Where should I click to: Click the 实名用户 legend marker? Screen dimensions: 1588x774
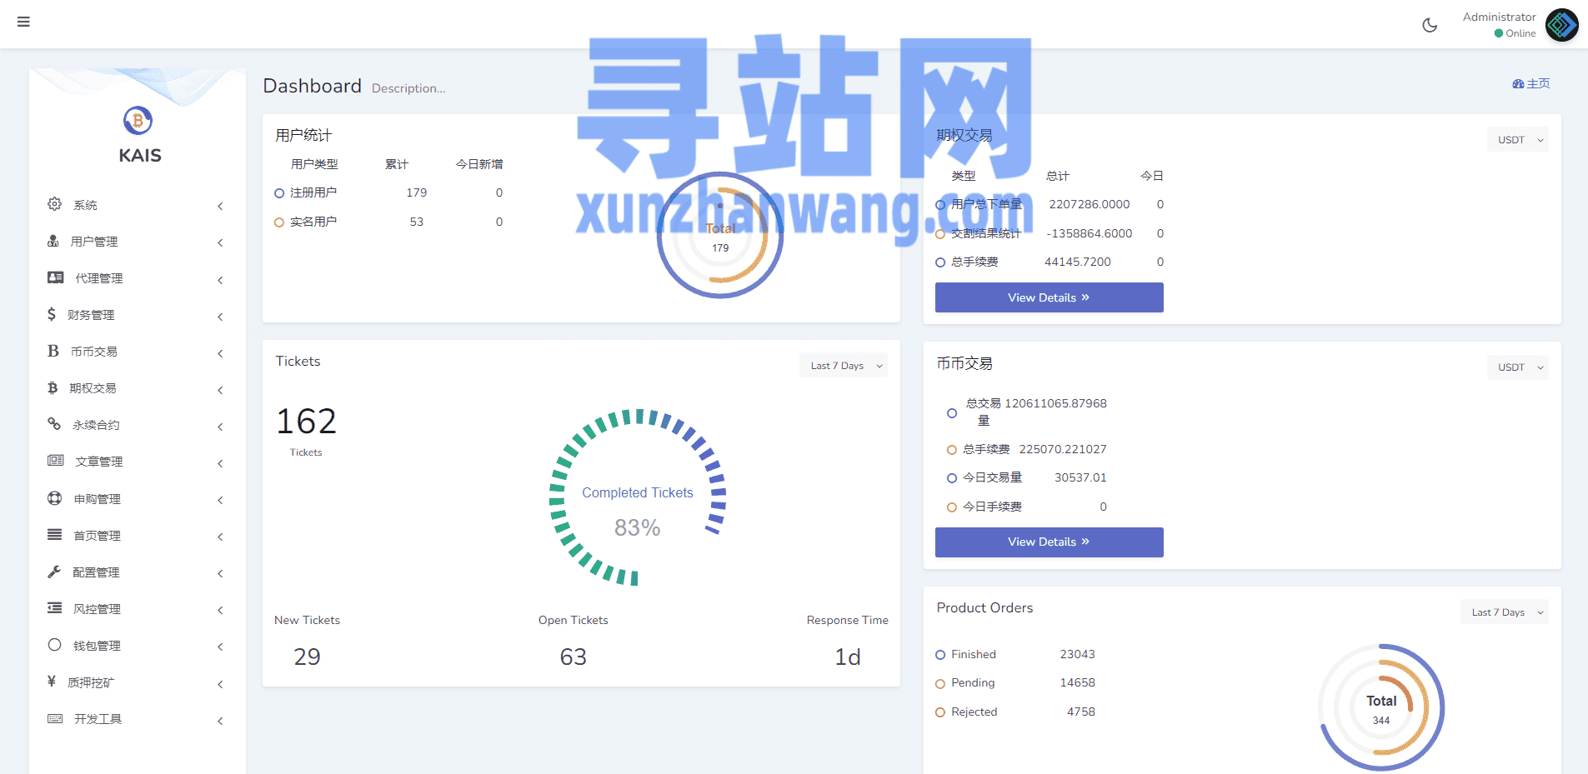pos(279,222)
